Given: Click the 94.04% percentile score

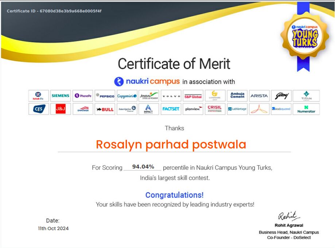Looking at the screenshot, I should tap(143, 167).
